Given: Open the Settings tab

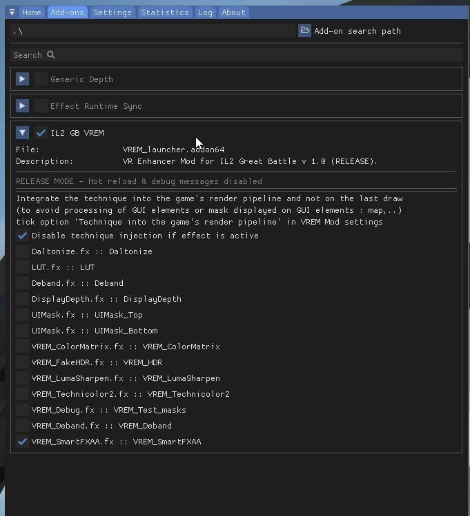Looking at the screenshot, I should pyautogui.click(x=112, y=12).
